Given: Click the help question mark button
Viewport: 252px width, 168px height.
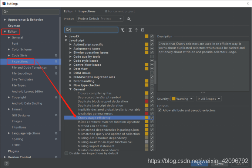Looking at the screenshot, I should [6, 164].
